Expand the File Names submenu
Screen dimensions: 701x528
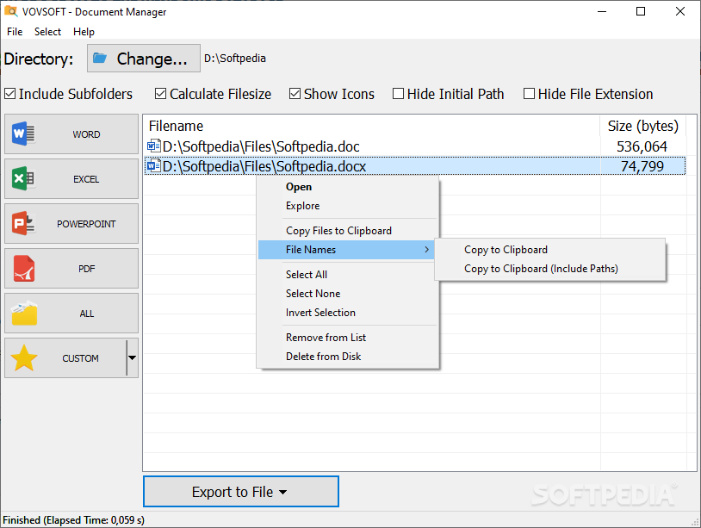tap(346, 250)
